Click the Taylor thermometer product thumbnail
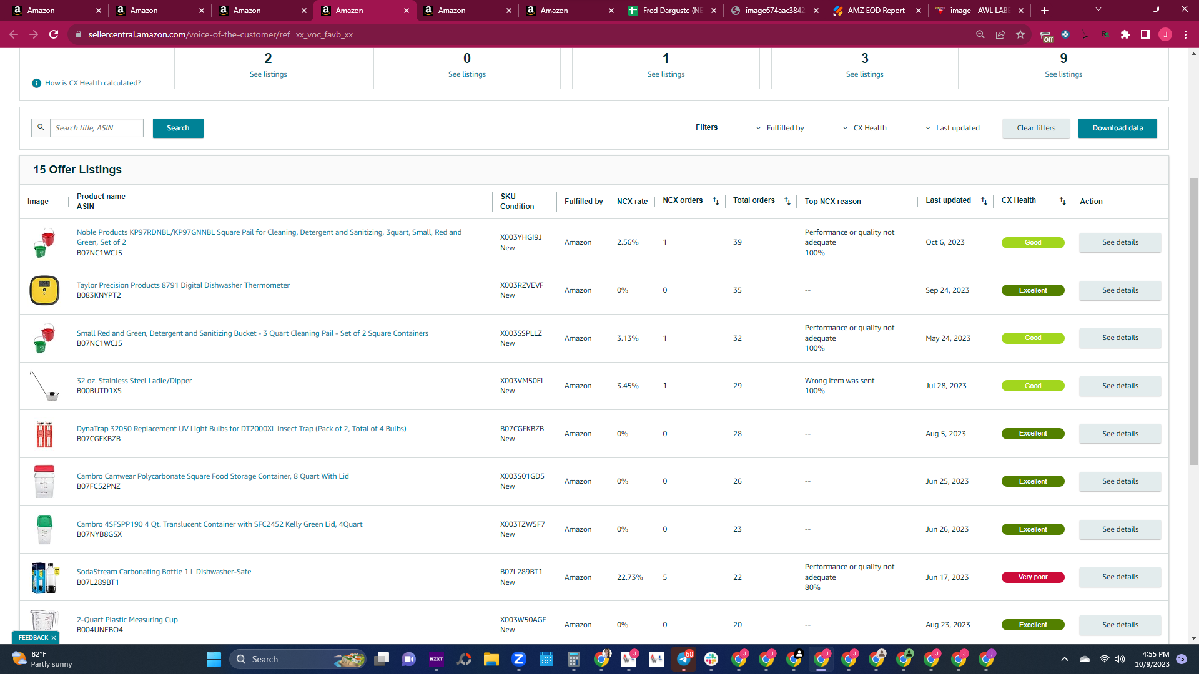This screenshot has width=1199, height=674. coord(44,290)
